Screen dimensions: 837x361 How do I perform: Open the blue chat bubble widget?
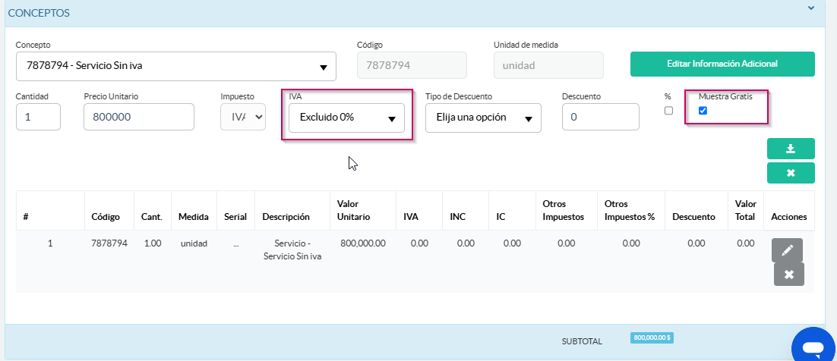coord(813,347)
